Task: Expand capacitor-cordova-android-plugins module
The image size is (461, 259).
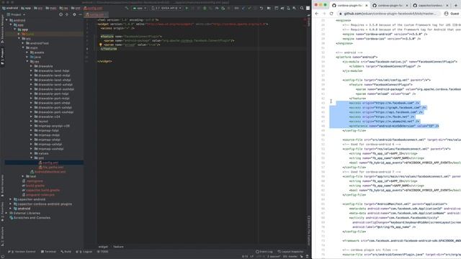Action: [11, 204]
